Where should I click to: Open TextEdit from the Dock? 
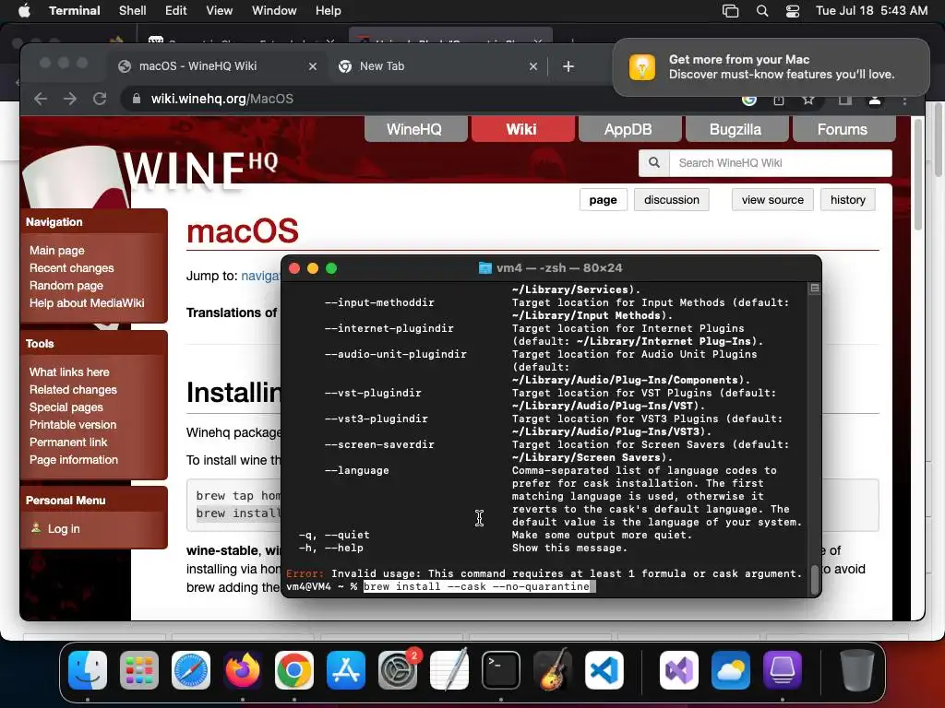click(x=449, y=670)
